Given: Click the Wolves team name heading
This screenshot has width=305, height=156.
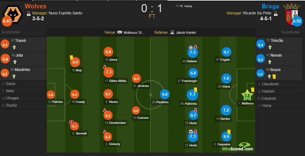Looking at the screenshot, I should (x=36, y=6).
